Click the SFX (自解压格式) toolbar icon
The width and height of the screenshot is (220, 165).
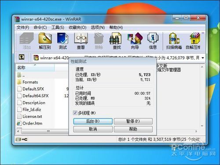193,41
